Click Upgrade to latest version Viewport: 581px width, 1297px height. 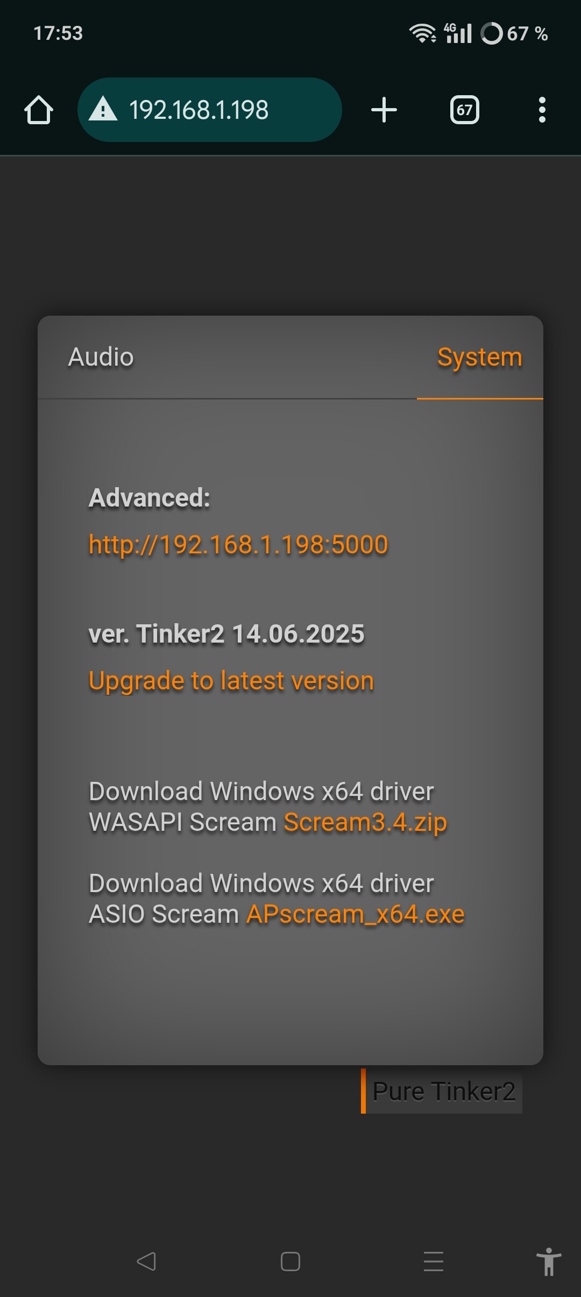tap(231, 681)
